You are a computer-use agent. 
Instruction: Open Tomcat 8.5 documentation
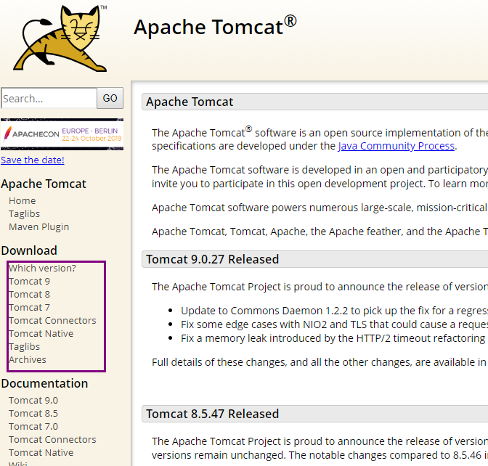(x=33, y=414)
